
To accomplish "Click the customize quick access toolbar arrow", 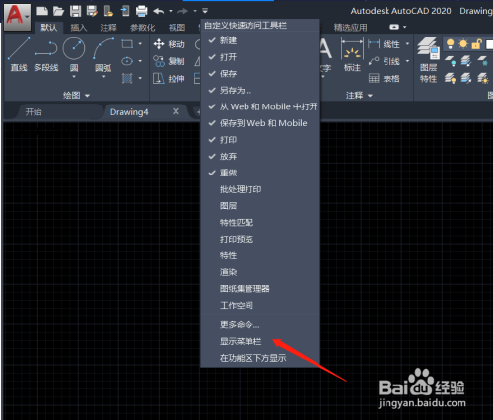I will tap(205, 11).
